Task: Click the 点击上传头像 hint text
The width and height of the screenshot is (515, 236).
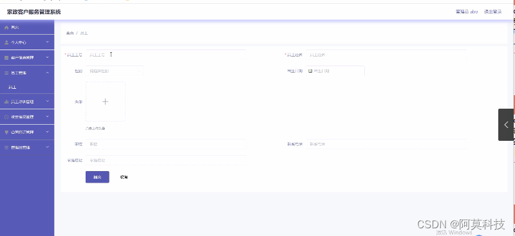Action: point(95,129)
